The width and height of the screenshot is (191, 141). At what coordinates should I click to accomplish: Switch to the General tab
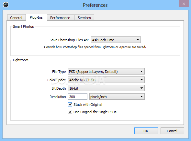click(x=16, y=18)
